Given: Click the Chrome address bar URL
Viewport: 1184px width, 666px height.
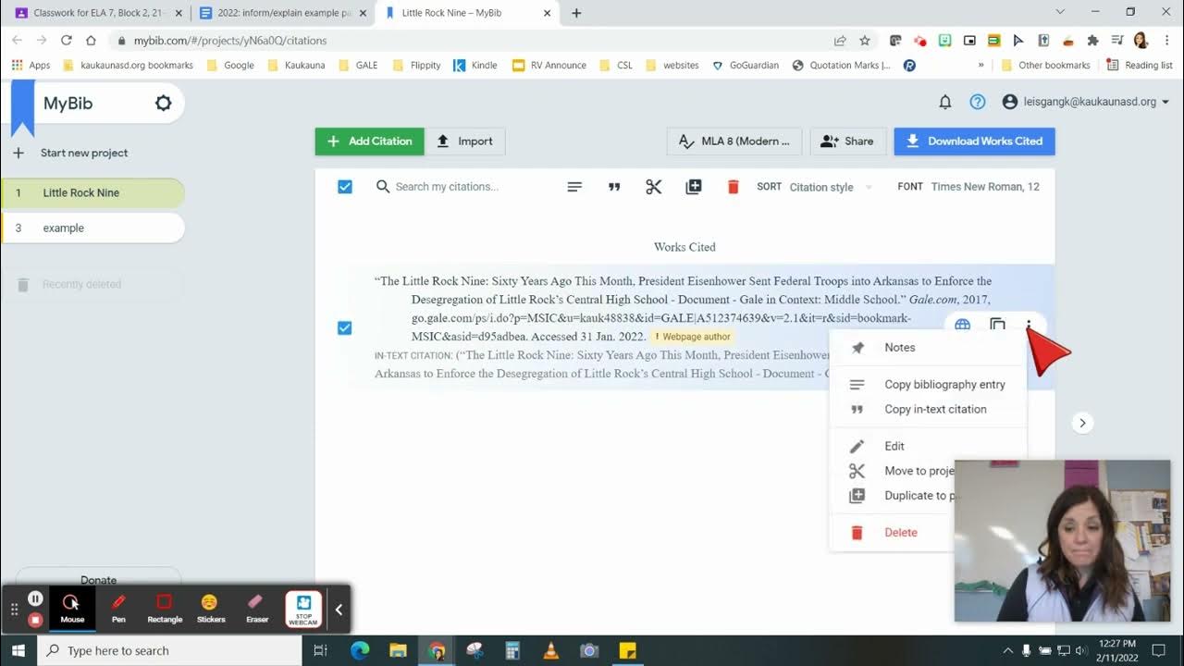Looking at the screenshot, I should pos(230,41).
